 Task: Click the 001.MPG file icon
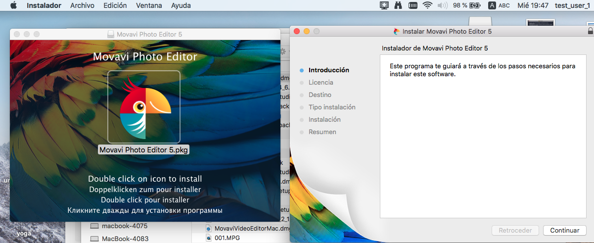coord(209,238)
